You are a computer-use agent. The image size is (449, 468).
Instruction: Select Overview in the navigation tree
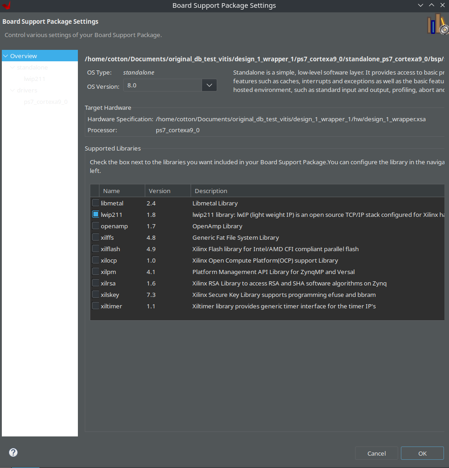[24, 56]
